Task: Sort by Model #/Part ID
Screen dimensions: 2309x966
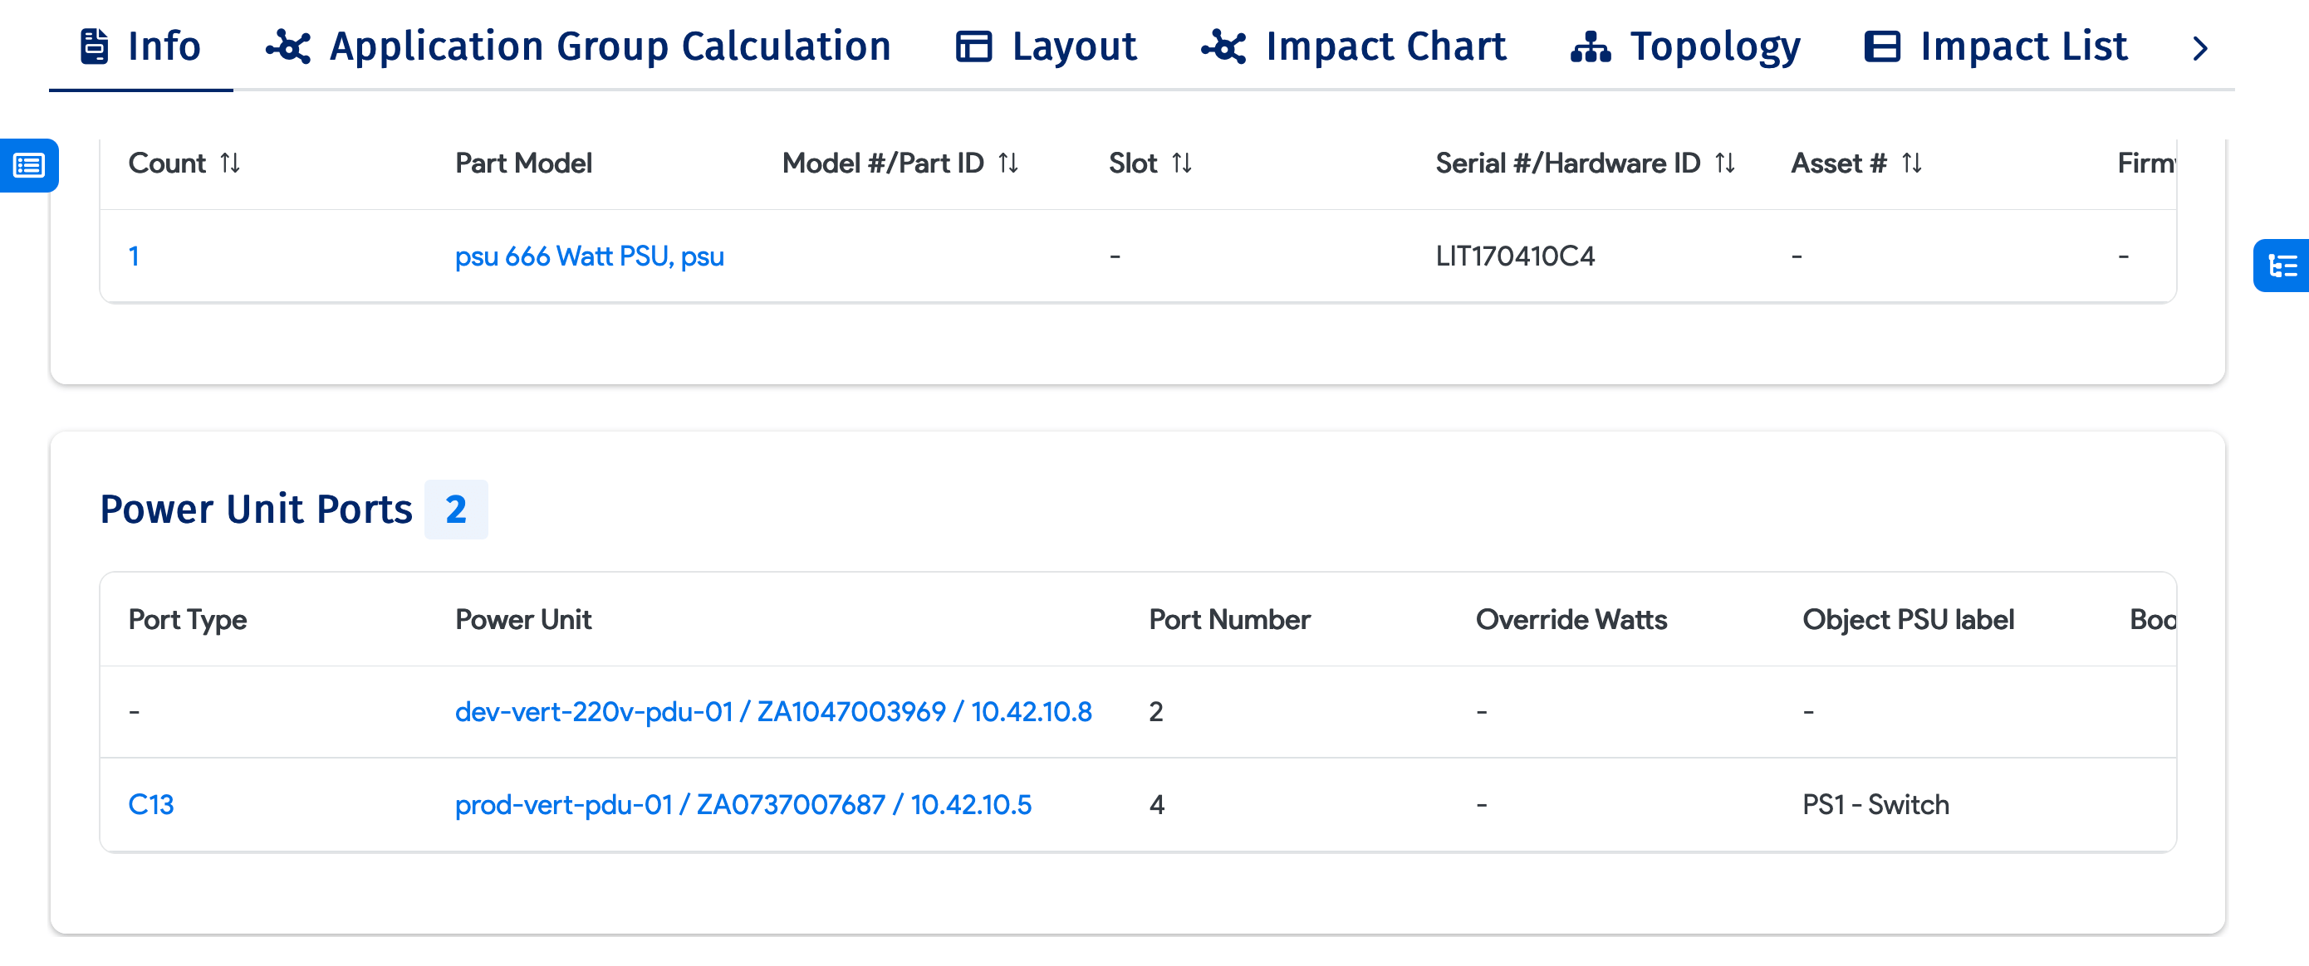Action: click(x=1009, y=163)
